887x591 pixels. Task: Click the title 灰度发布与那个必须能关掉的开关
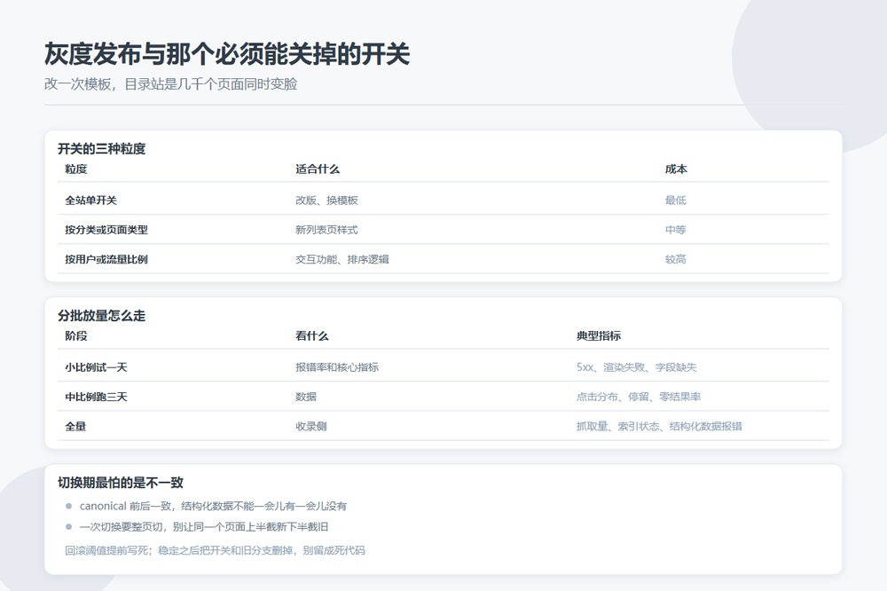(x=227, y=54)
